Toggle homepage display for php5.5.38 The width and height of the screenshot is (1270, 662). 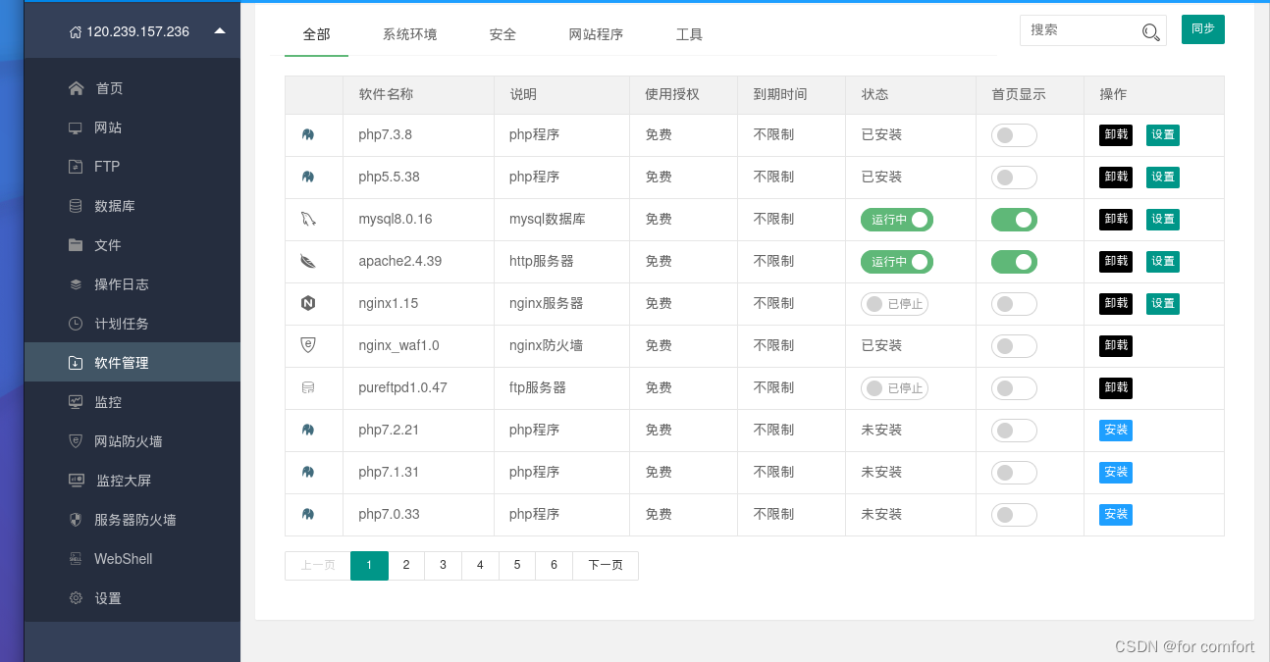tap(1014, 178)
